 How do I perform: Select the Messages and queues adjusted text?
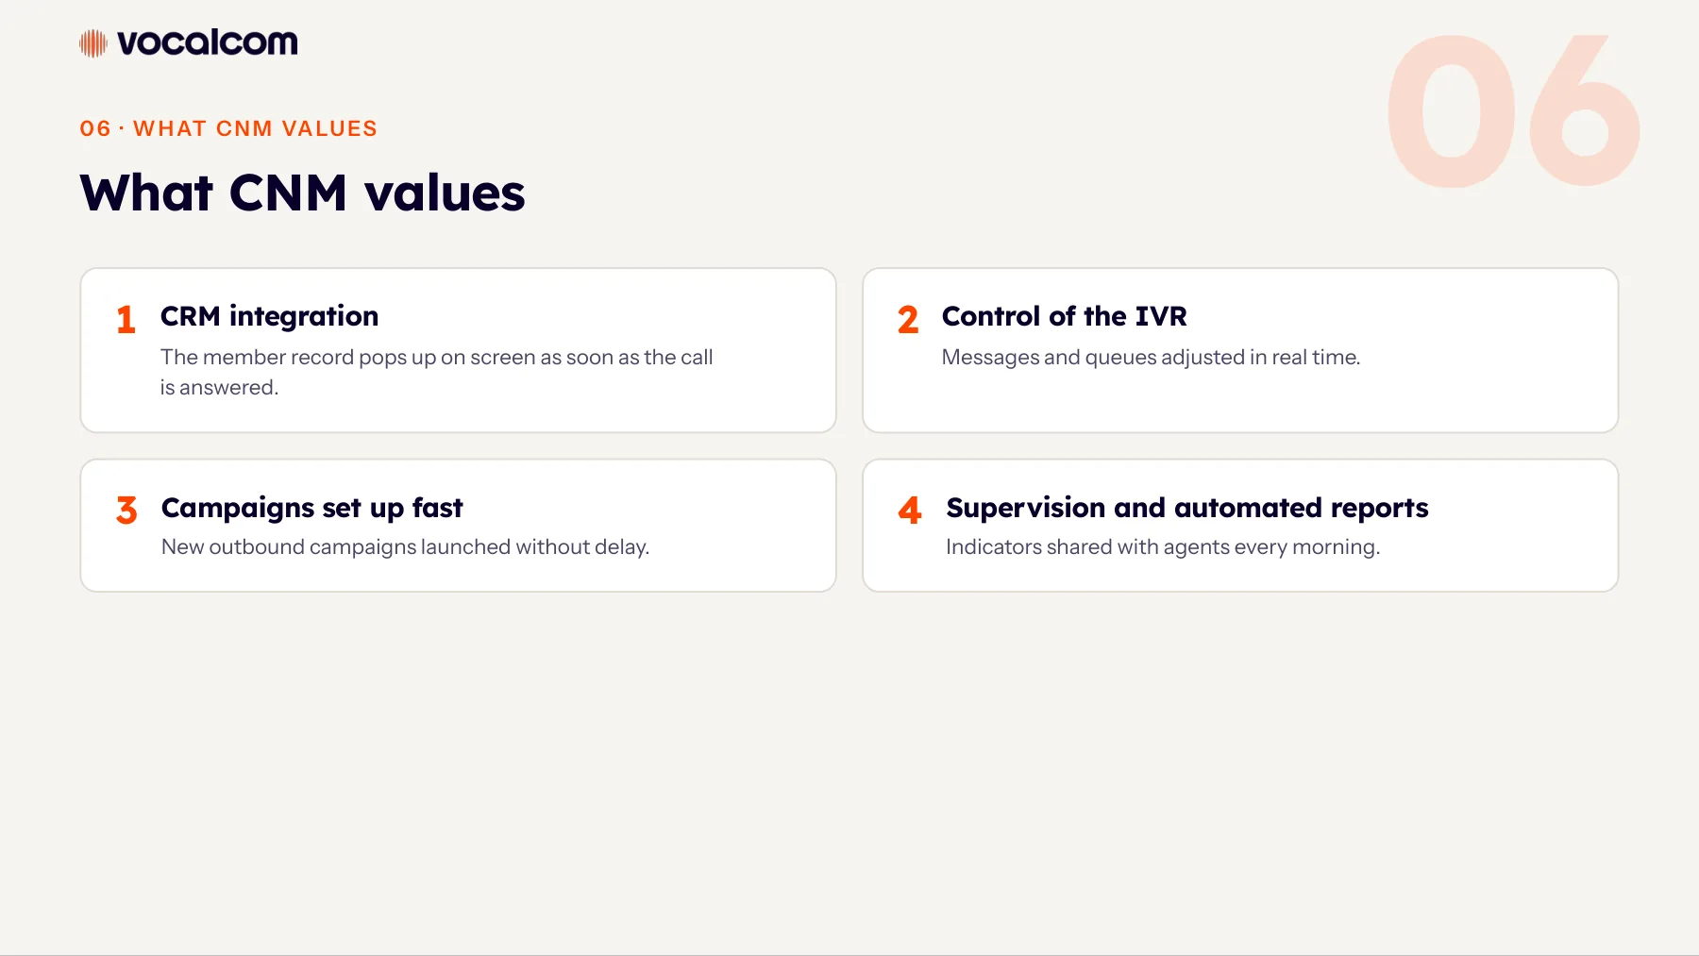coord(1151,358)
